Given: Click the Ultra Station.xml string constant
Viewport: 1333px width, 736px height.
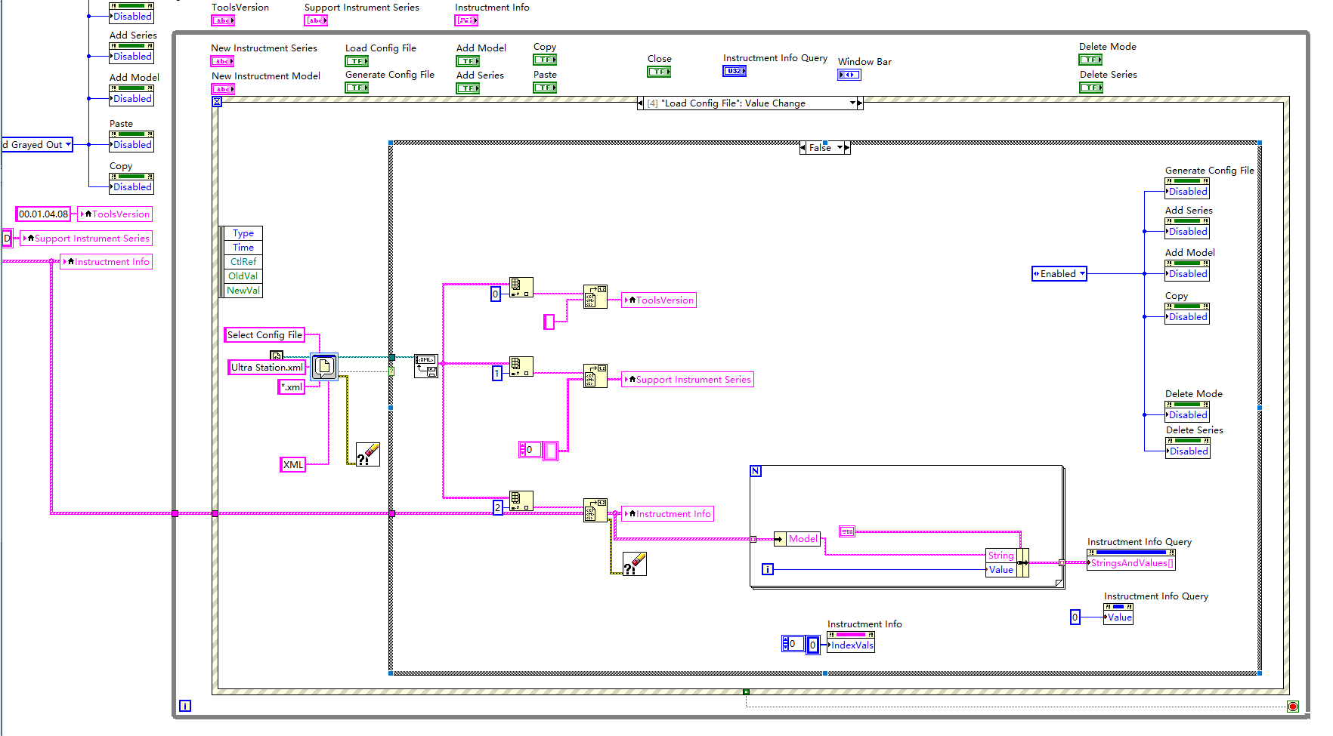Looking at the screenshot, I should tap(268, 368).
